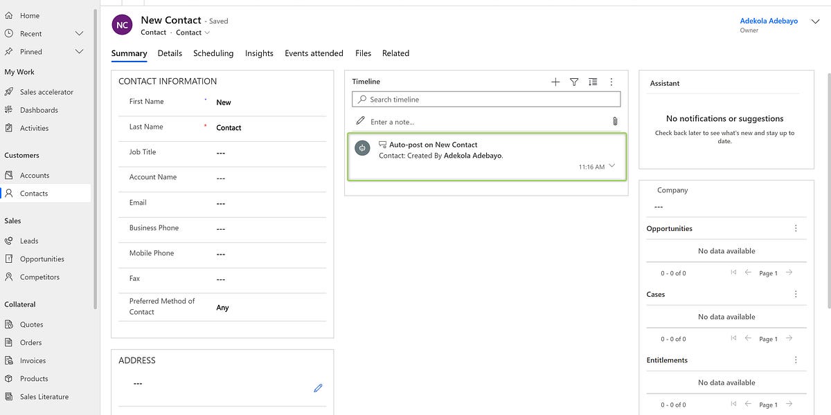Expand the Pinned navigation section

click(78, 50)
